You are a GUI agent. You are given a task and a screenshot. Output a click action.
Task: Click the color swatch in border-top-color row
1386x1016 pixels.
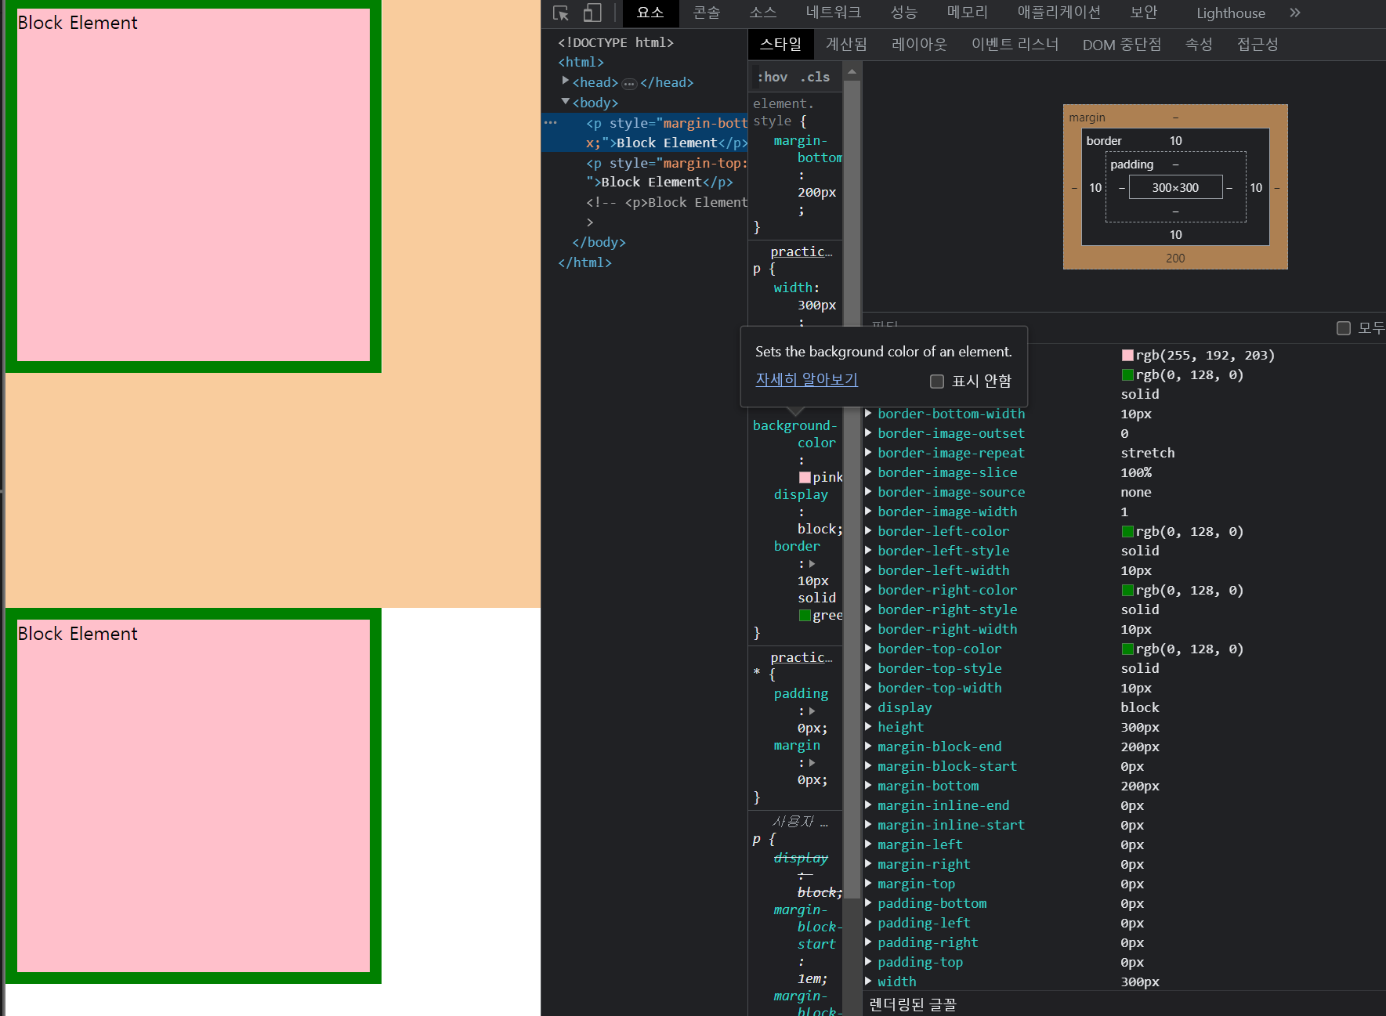point(1127,649)
